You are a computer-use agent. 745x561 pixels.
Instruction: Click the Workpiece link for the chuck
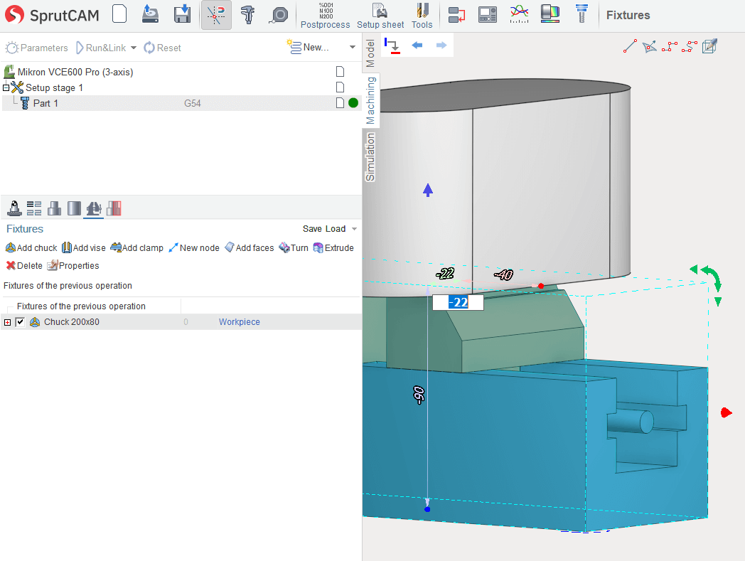[x=239, y=322]
